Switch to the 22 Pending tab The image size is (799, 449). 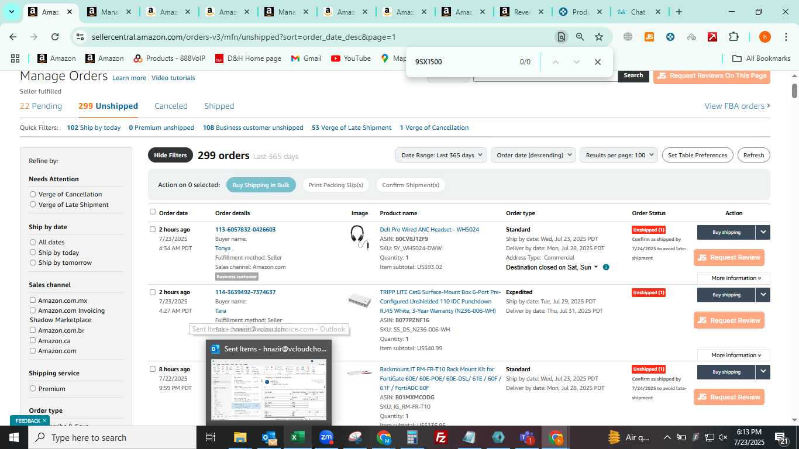point(41,106)
